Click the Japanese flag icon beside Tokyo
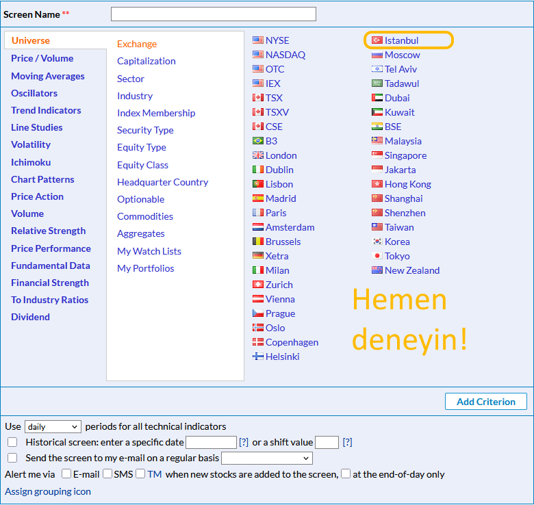 [377, 255]
